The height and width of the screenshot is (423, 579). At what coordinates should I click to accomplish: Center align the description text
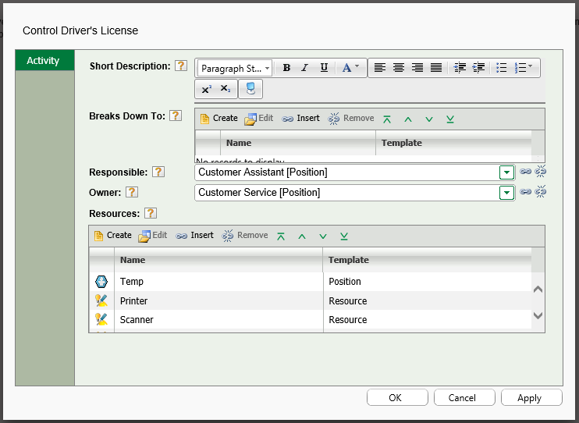click(x=399, y=68)
